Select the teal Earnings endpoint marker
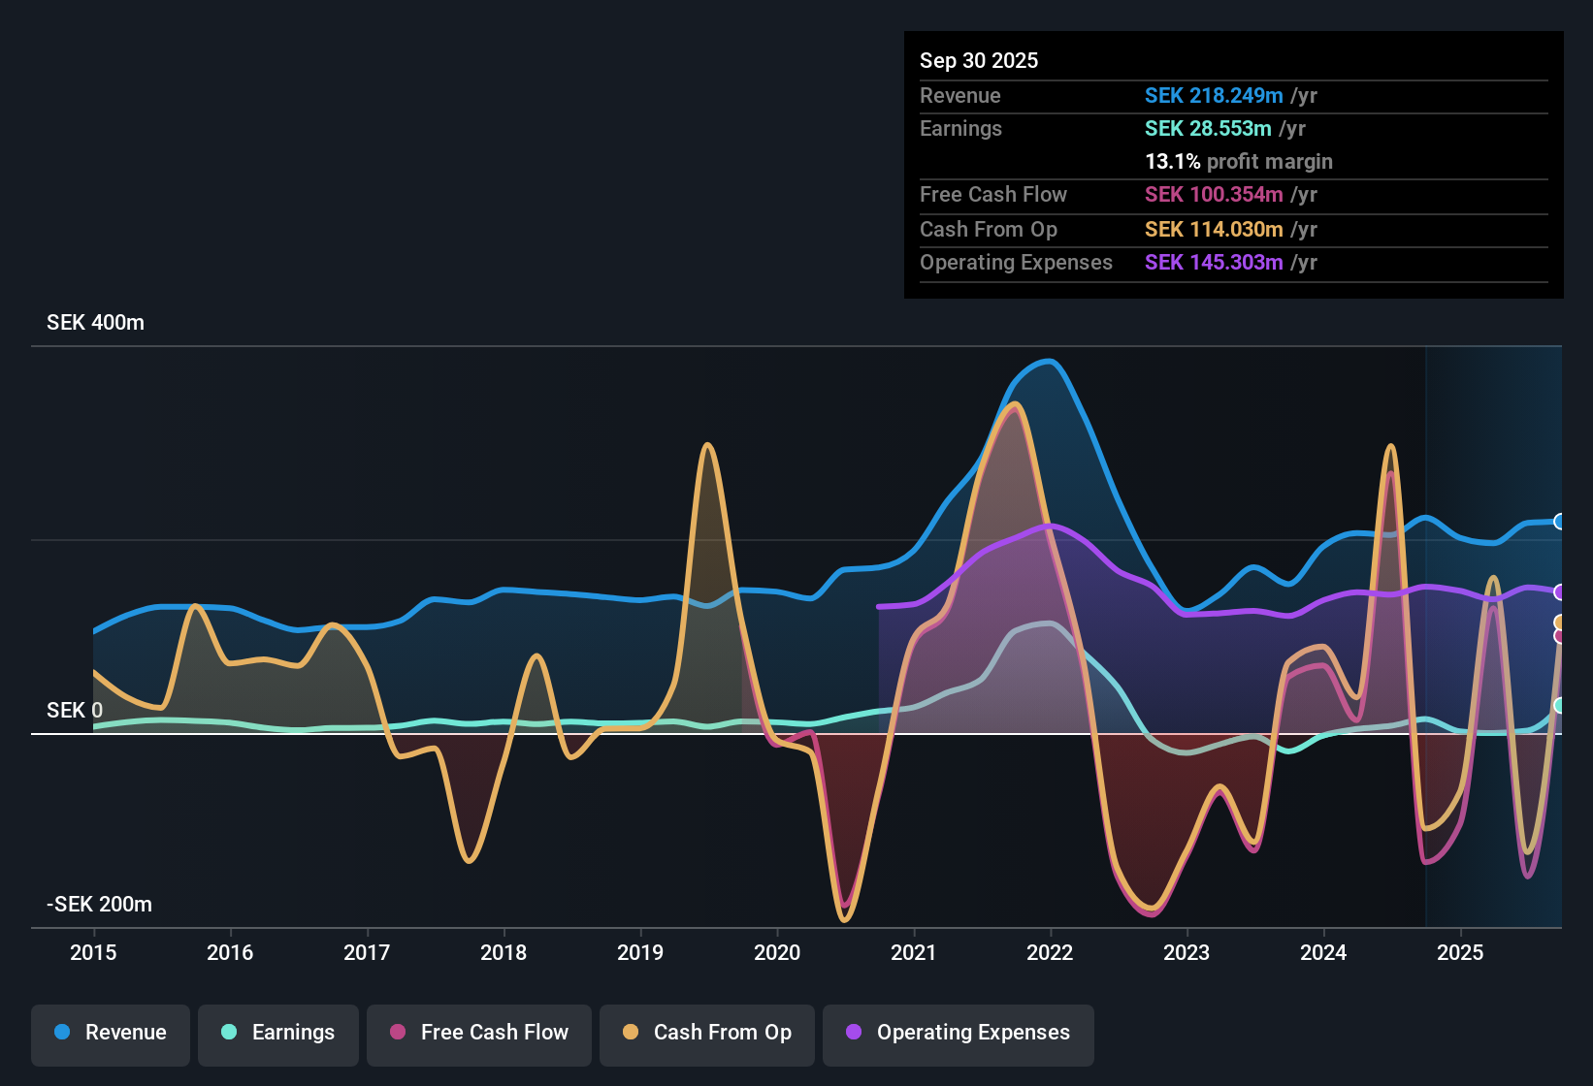 (x=1560, y=706)
